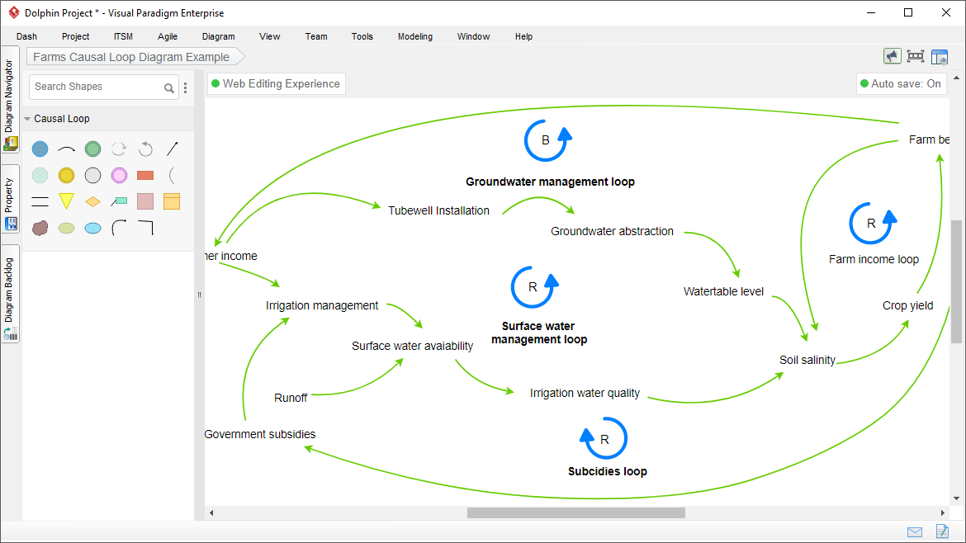Select the Soil salinity node
Screen dimensions: 966x543
coord(807,360)
